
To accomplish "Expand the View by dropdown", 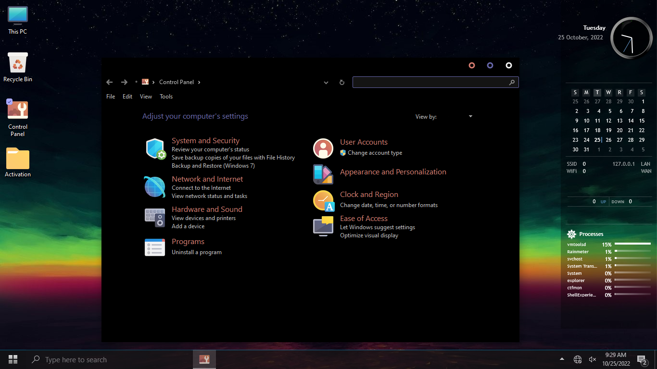I will click(470, 116).
